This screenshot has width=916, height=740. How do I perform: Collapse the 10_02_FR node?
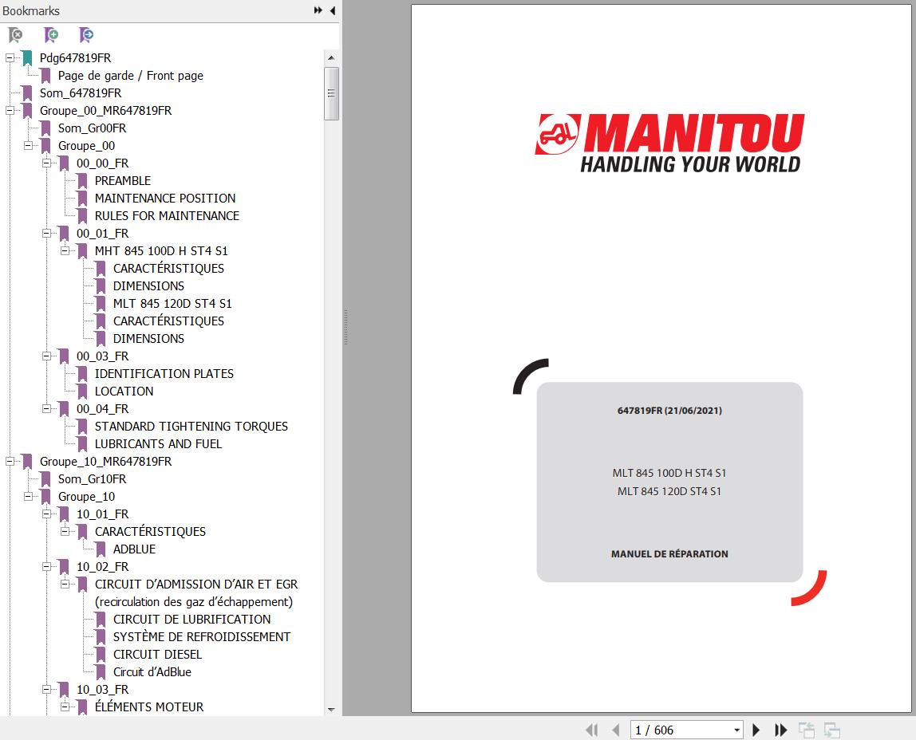point(47,566)
